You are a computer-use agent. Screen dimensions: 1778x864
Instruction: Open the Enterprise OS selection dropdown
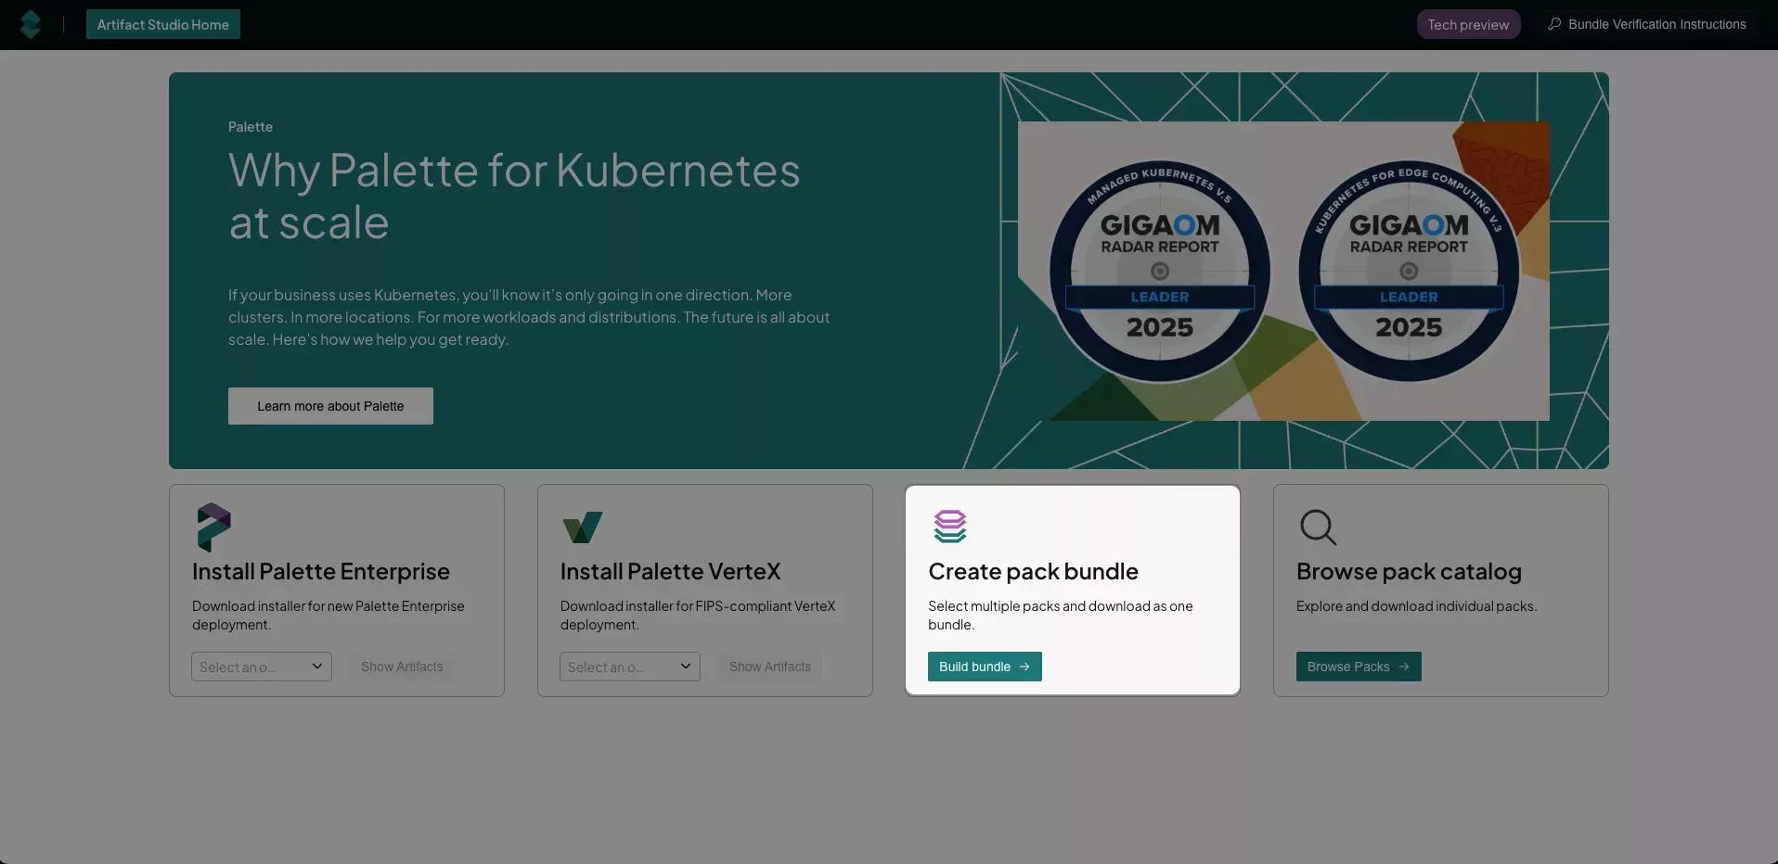pyautogui.click(x=261, y=666)
